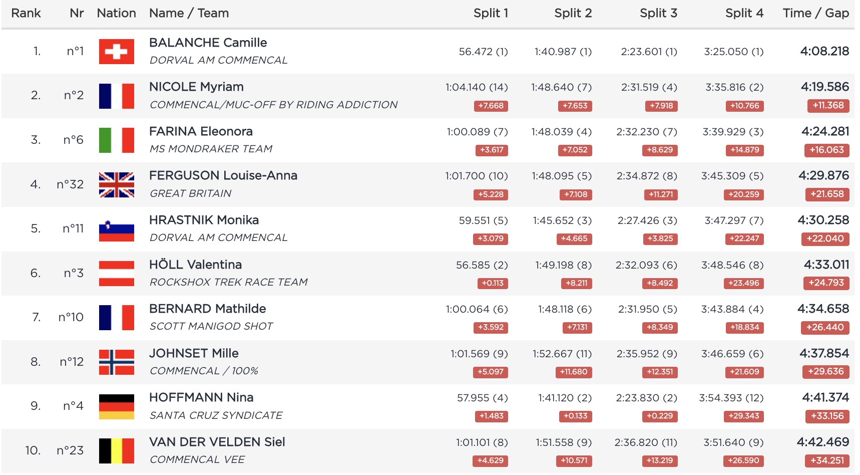Viewport: 860px width, 475px height.
Task: Click the Belgian flag beside Van der Velden
Action: coord(116,450)
